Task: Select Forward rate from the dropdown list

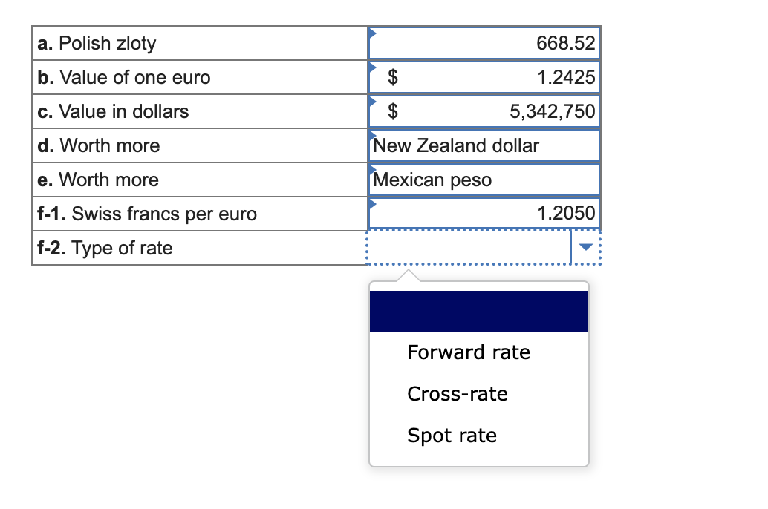Action: pos(469,352)
